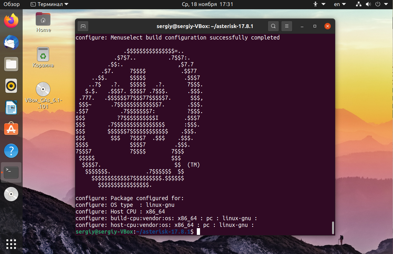Click the terminal title sergiy@sergiy-VBox
393x254 pixels.
[205, 26]
